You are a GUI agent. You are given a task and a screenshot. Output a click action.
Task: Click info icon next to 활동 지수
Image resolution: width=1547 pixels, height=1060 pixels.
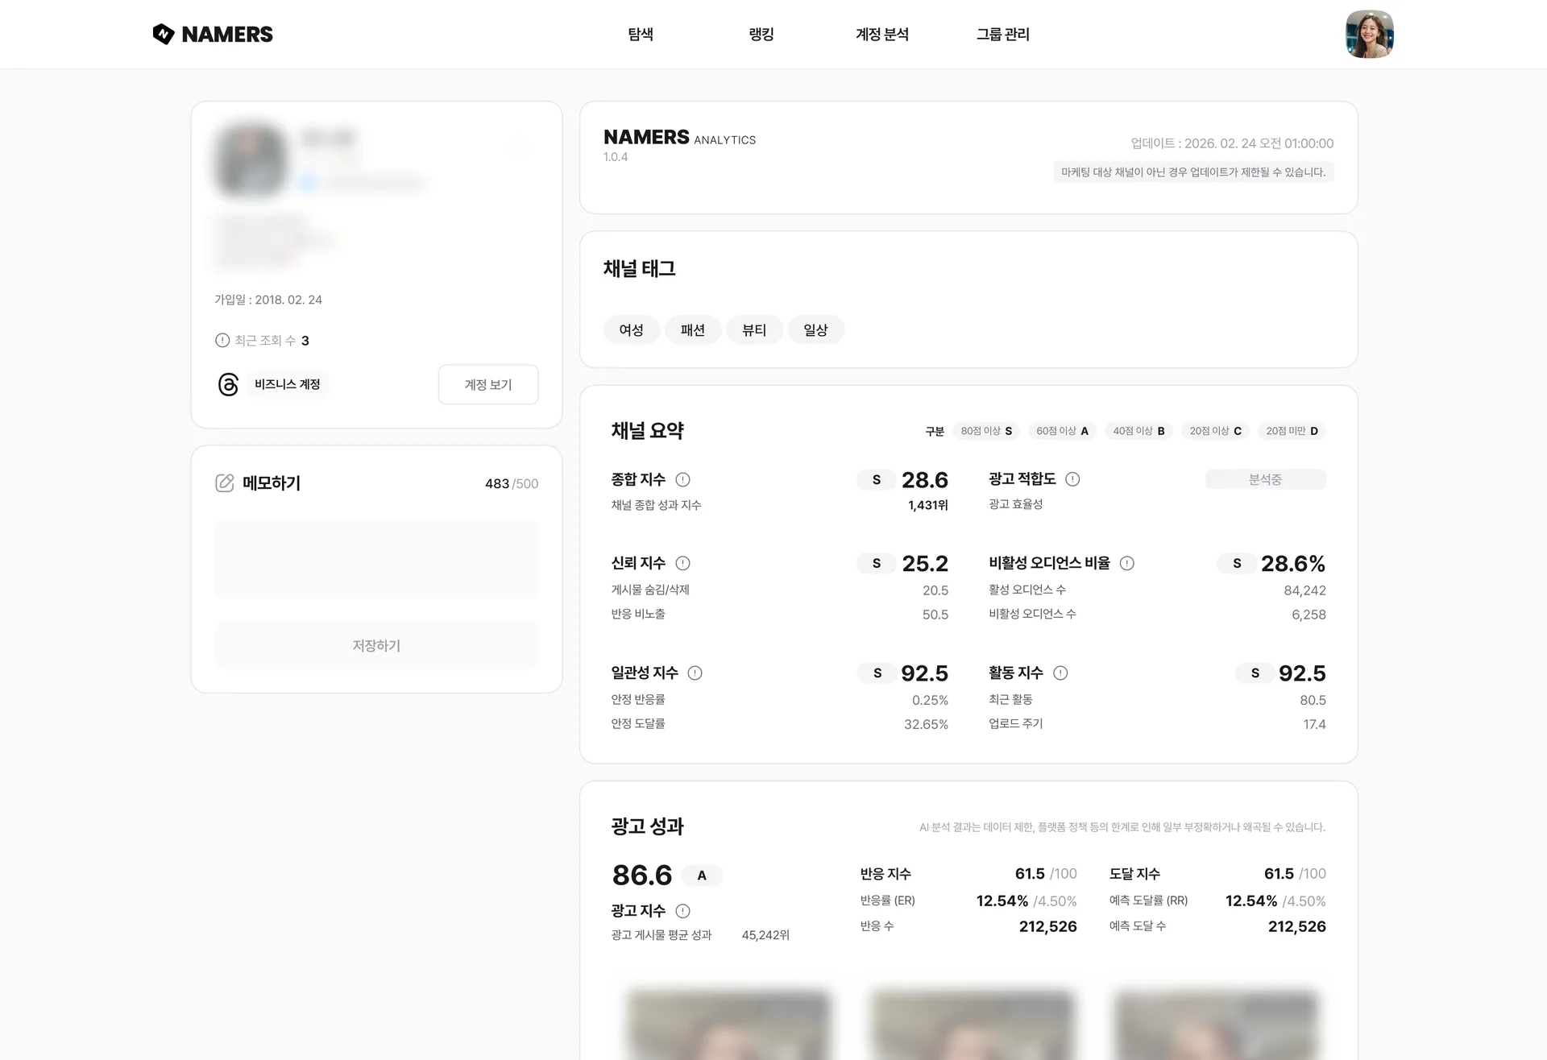pyautogui.click(x=1060, y=673)
